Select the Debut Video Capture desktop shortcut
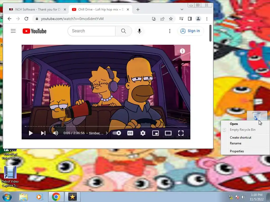The width and height of the screenshot is (270, 202). click(10, 177)
